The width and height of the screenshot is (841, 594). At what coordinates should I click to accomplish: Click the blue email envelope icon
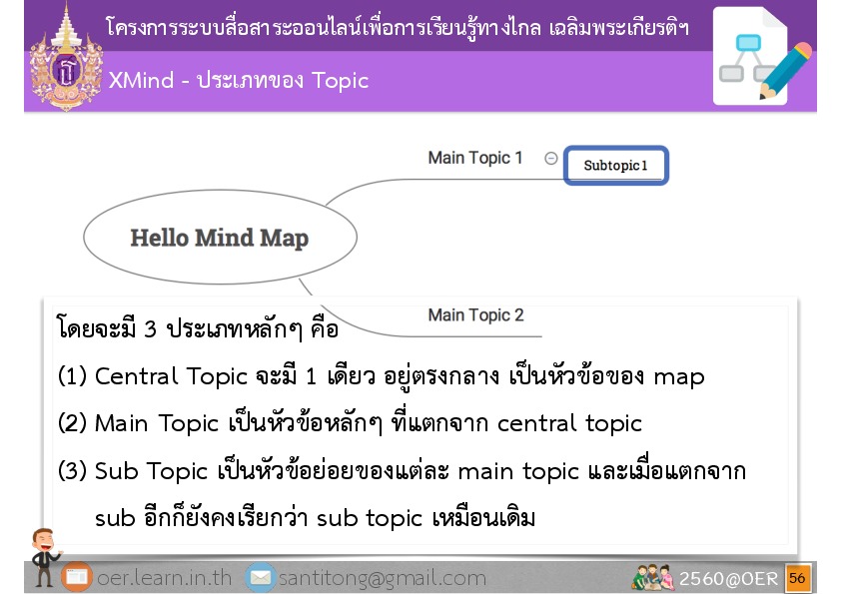pyautogui.click(x=260, y=578)
